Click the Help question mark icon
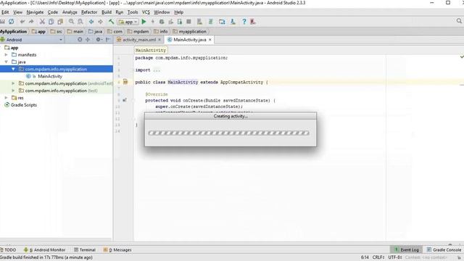 point(244,22)
